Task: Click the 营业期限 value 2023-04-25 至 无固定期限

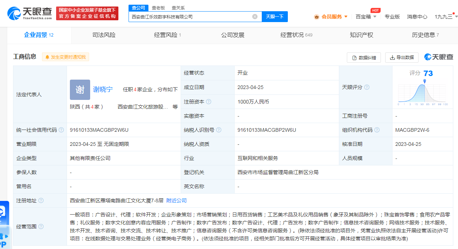Action: 100,144
